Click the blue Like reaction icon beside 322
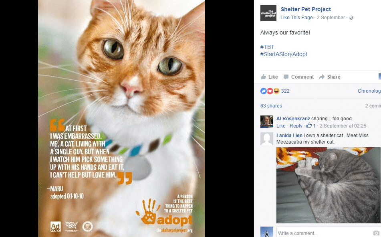The height and width of the screenshot is (237, 381). pos(264,91)
